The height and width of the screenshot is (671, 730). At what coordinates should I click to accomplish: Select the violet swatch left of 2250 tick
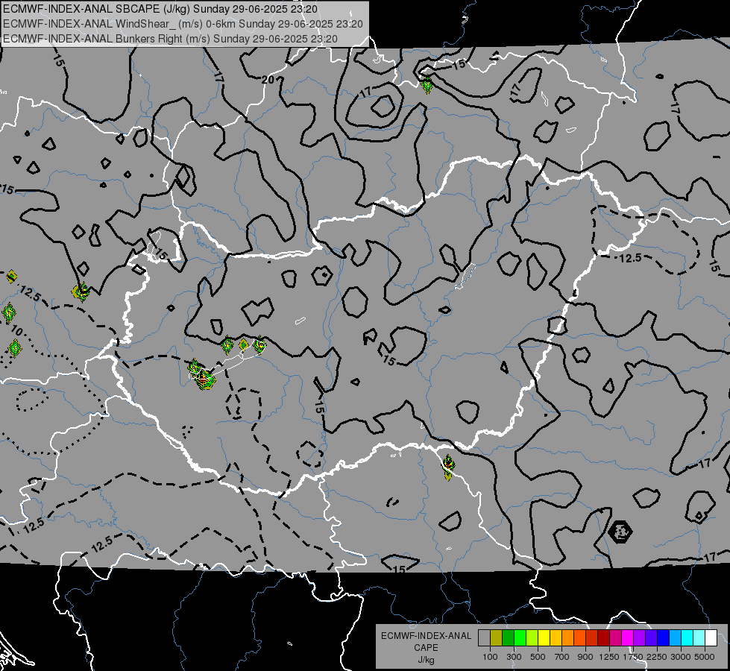(x=651, y=637)
